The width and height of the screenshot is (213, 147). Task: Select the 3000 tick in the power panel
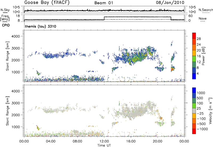16,48
